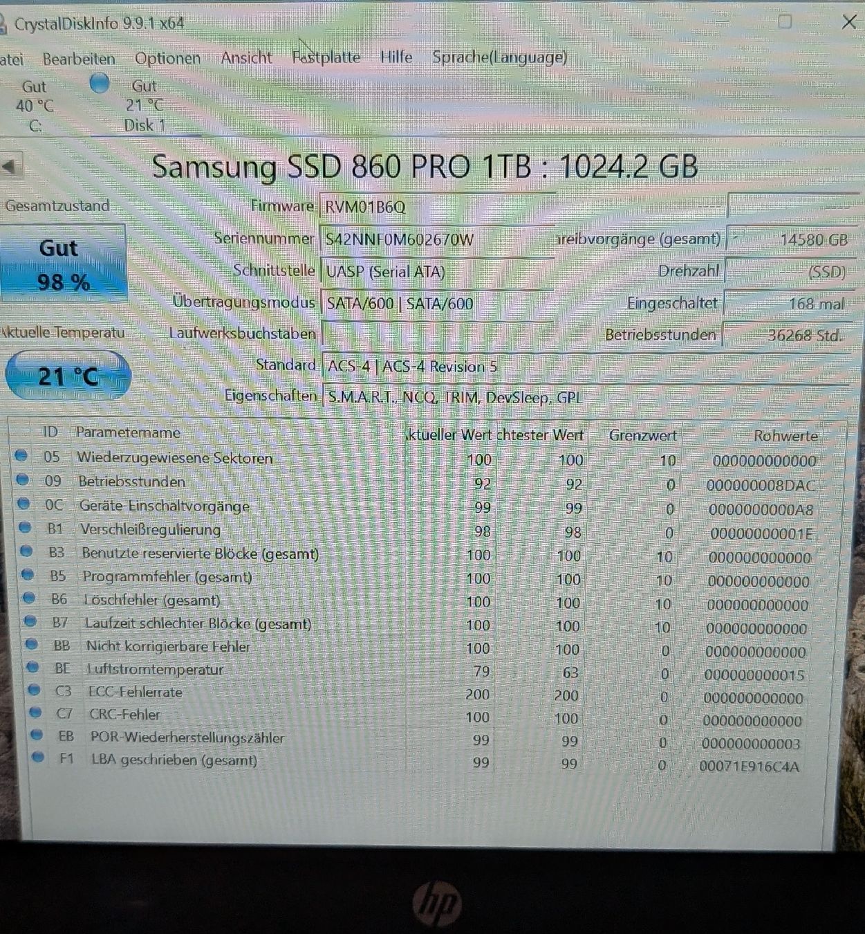The height and width of the screenshot is (934, 865).
Task: Select the Luftstromtemperatur attribute name
Action: tap(155, 669)
